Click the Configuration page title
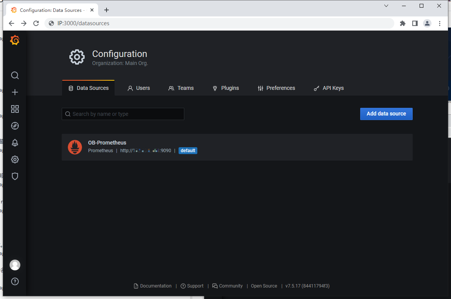 120,54
